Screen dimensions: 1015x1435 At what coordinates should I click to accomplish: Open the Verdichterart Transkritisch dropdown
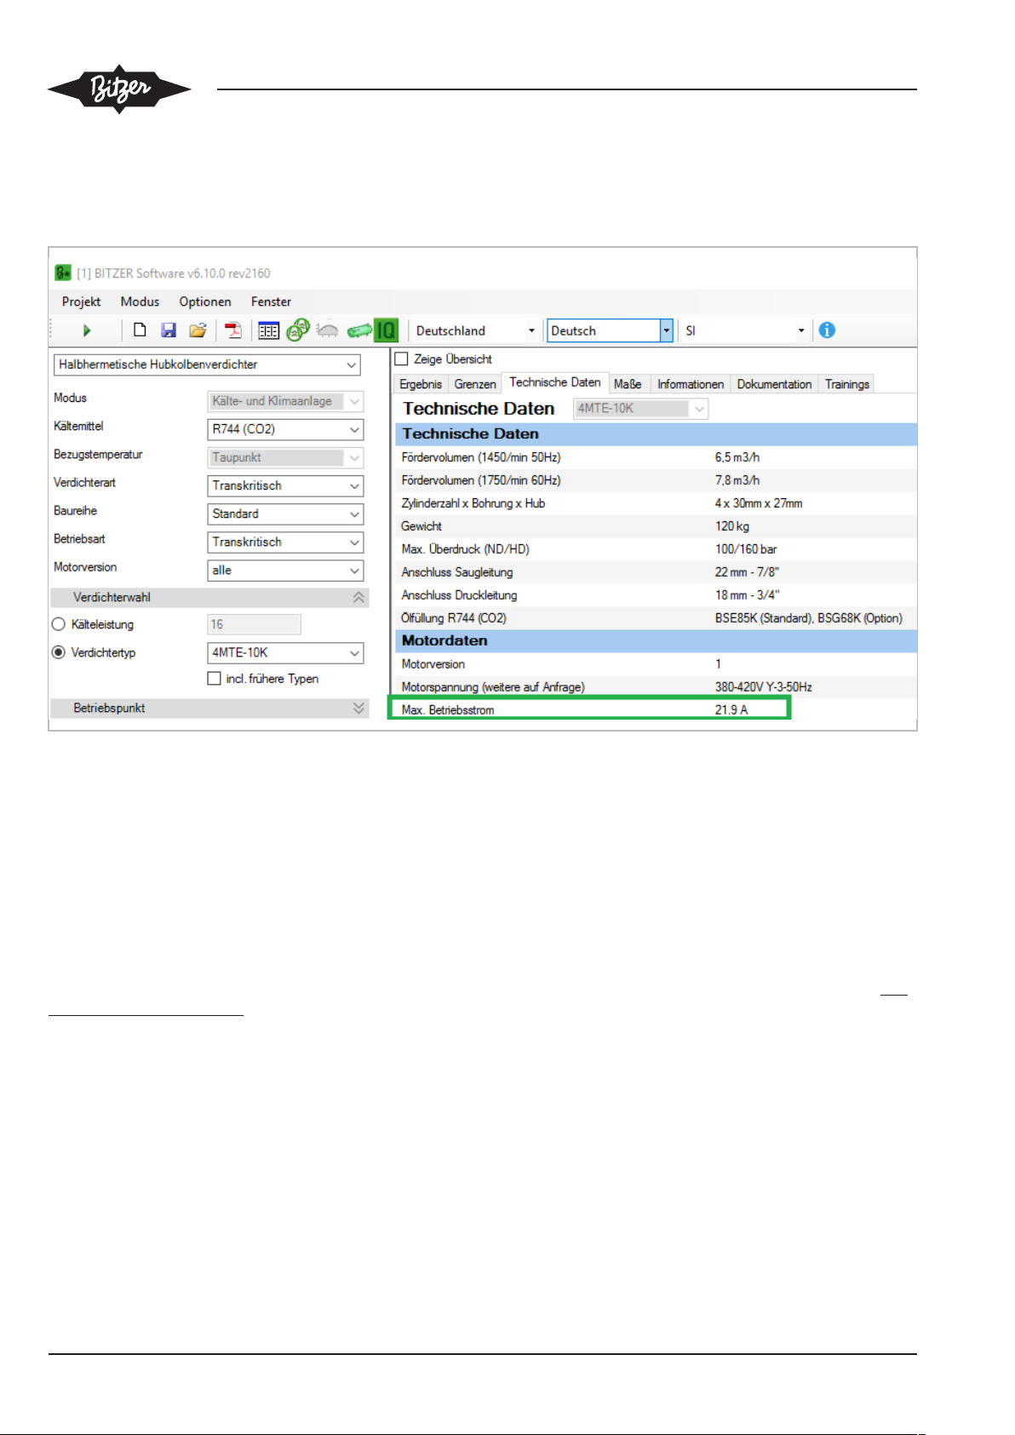pyautogui.click(x=285, y=485)
